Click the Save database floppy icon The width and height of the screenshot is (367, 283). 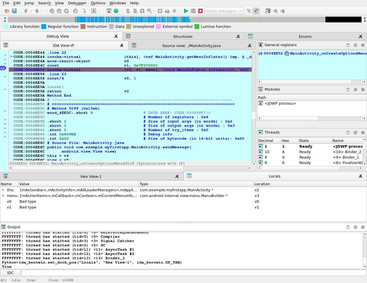click(14, 11)
